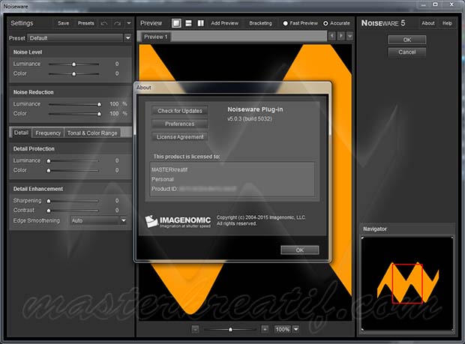Click Add Preview button
Screen dimensions: 465x344
[224, 23]
